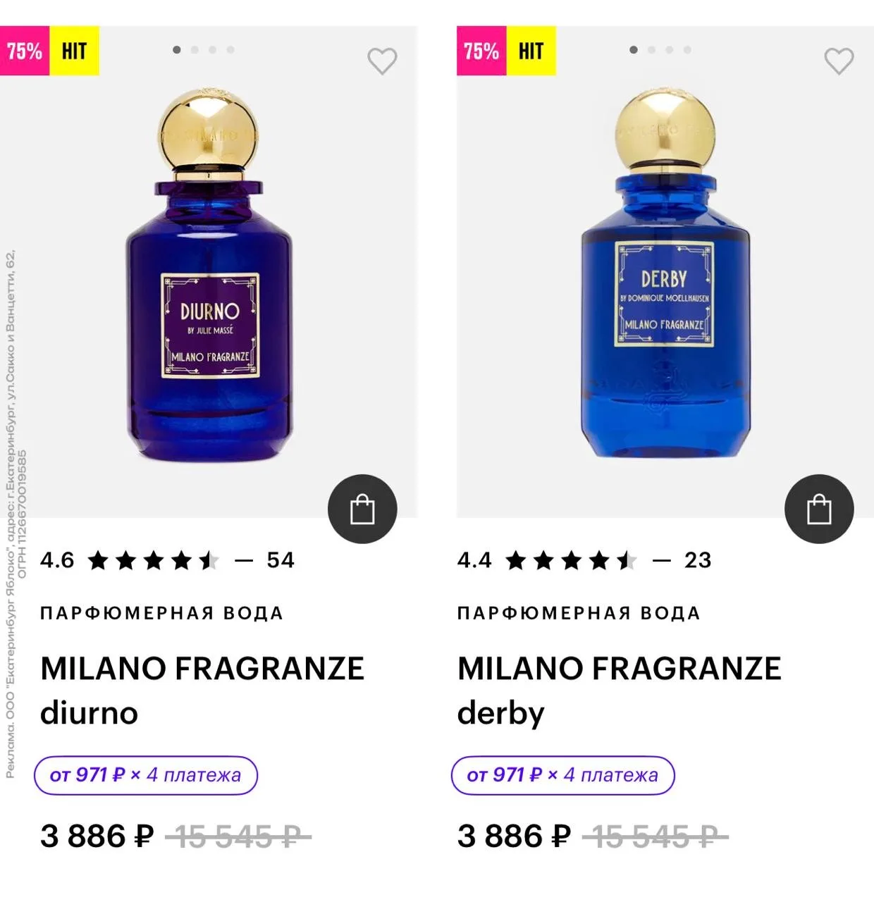Tap the Derby 4-payment installment button
This screenshot has width=874, height=902.
point(562,775)
